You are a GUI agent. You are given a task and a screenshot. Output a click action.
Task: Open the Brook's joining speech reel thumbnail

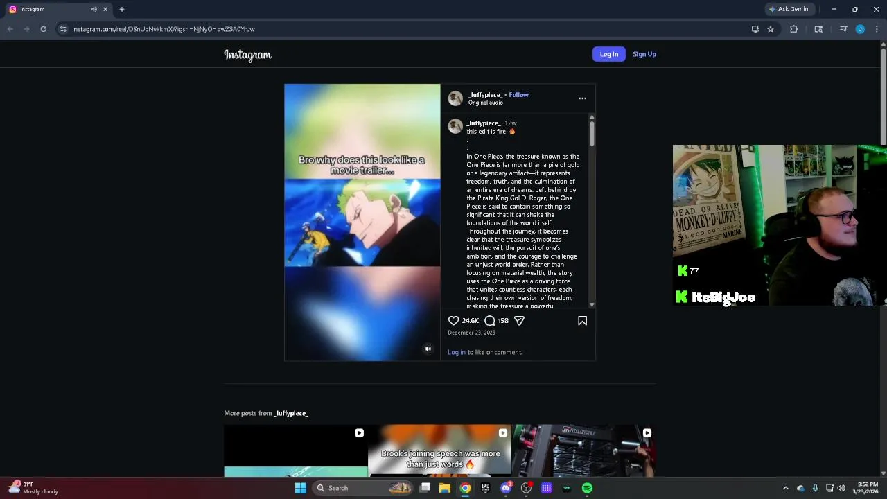(440, 450)
